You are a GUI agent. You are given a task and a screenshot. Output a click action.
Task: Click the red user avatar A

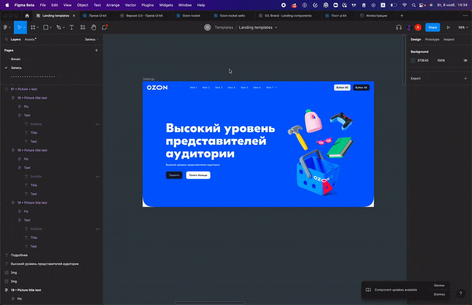(418, 27)
